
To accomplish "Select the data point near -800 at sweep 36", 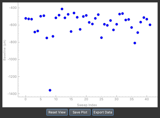I will tap(135, 43).
